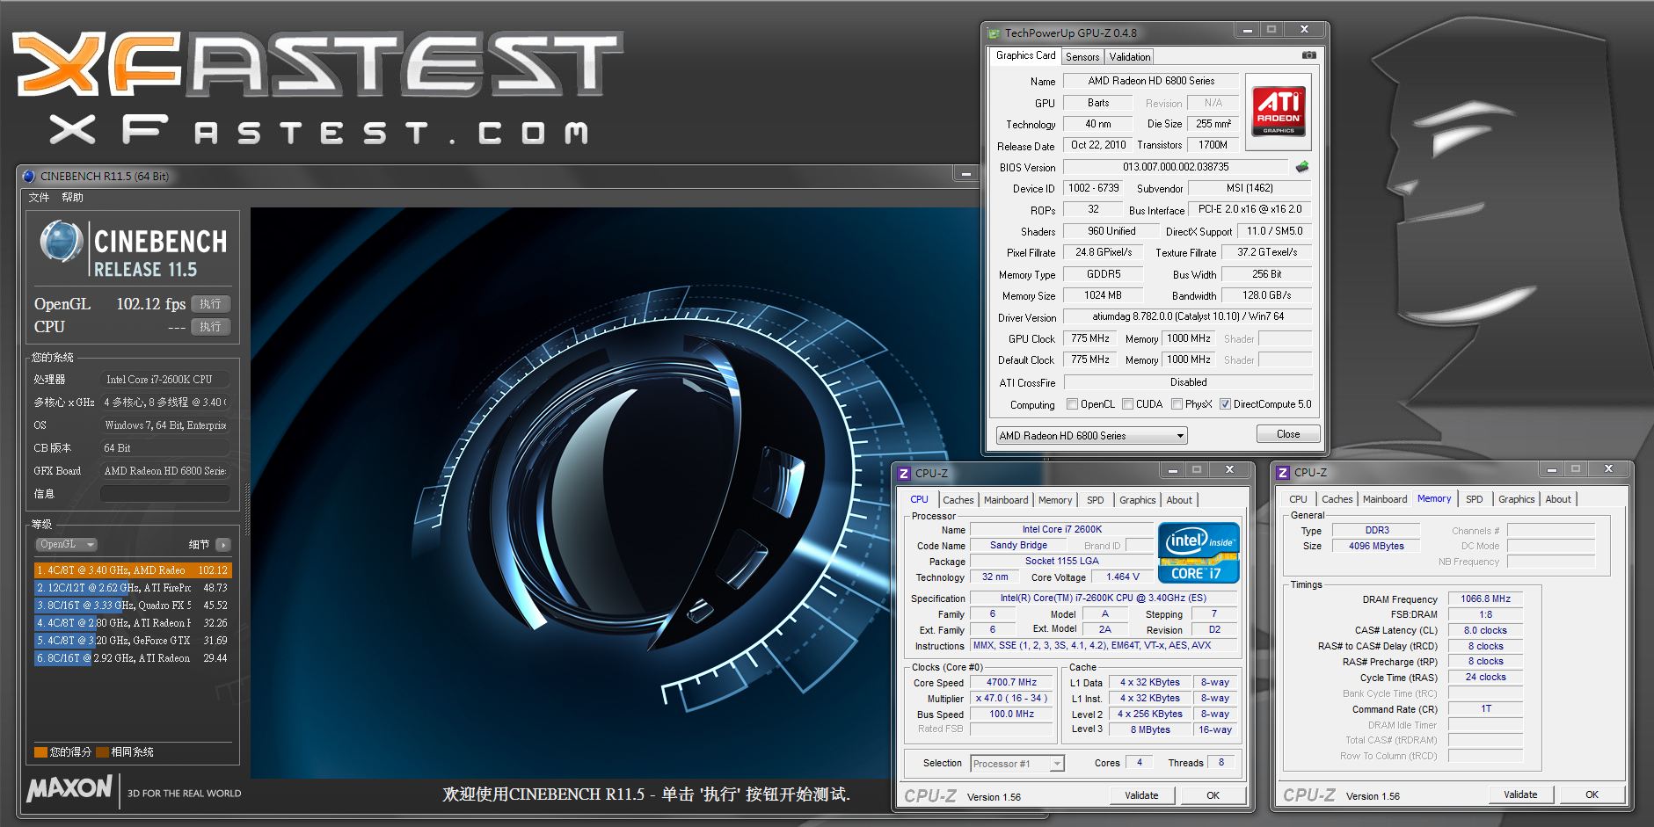This screenshot has width=1654, height=827.
Task: Enable the OpenCL checkbox
Action: click(x=1072, y=404)
